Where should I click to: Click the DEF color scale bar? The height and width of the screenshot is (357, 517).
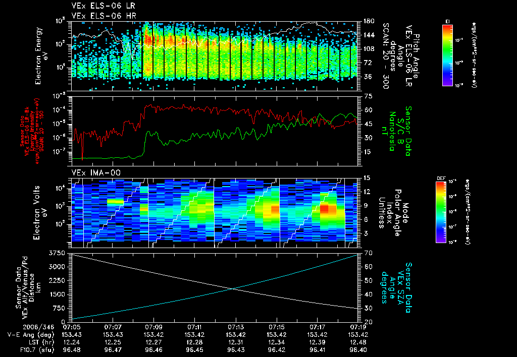441,212
